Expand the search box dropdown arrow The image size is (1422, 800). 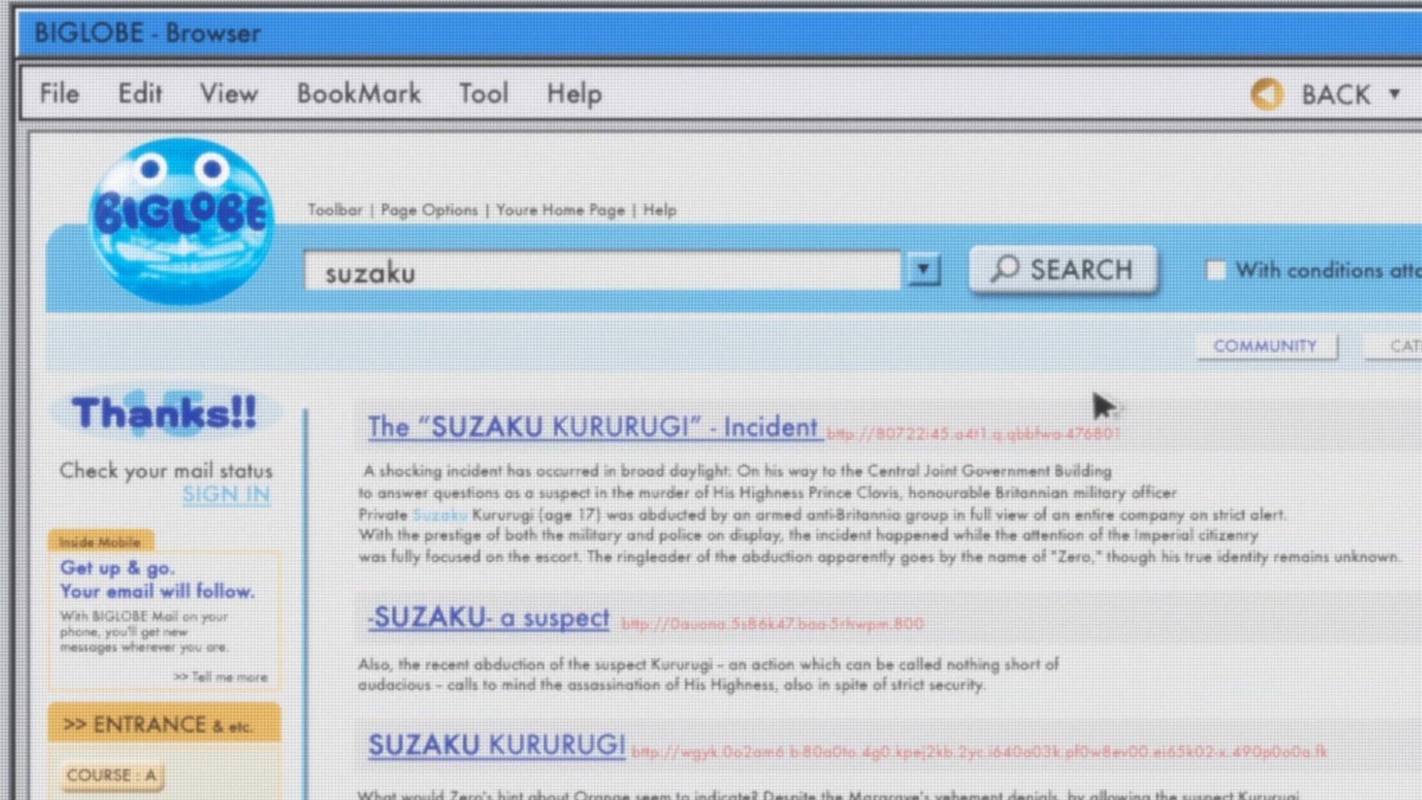(923, 270)
